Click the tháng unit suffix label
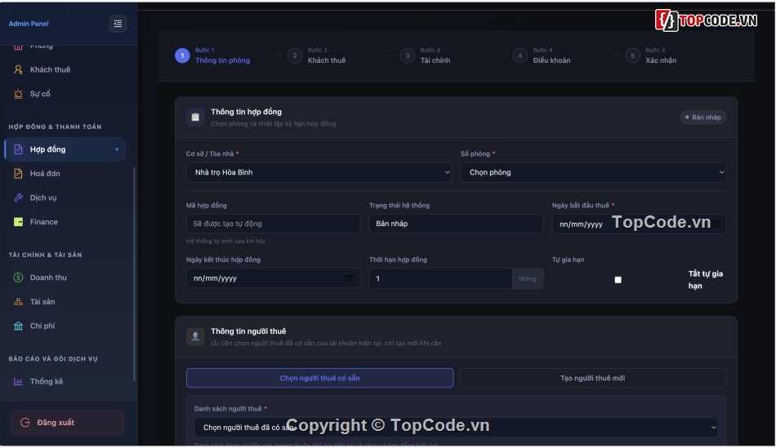This screenshot has height=448, width=776. click(528, 278)
